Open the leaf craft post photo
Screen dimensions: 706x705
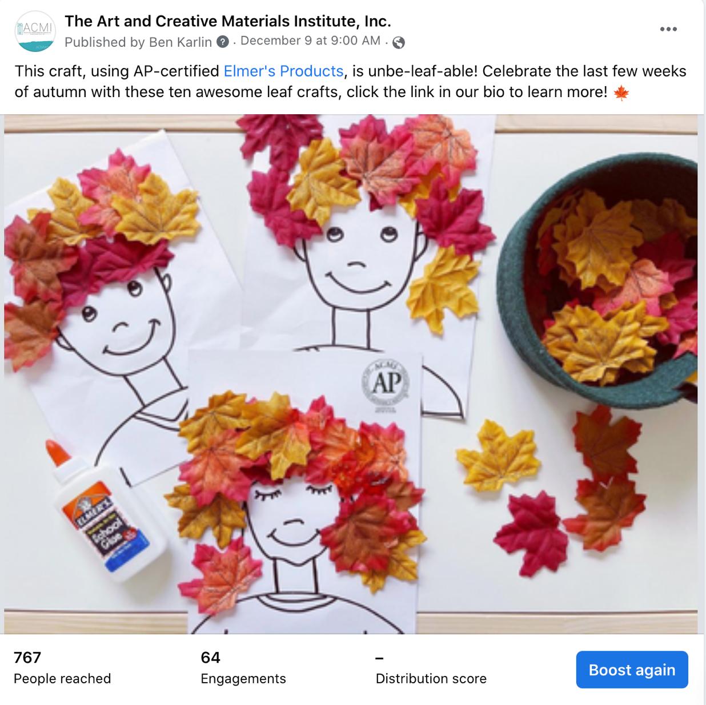pos(351,374)
